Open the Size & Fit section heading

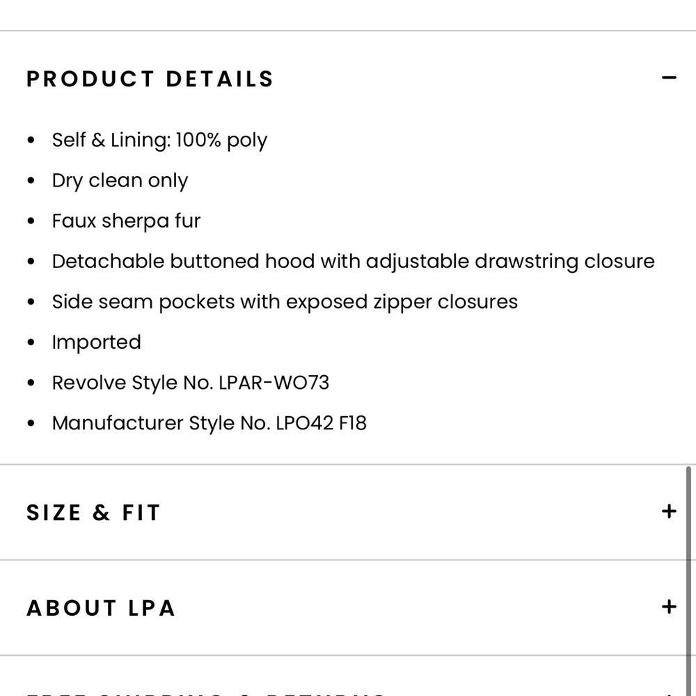pyautogui.click(x=93, y=513)
